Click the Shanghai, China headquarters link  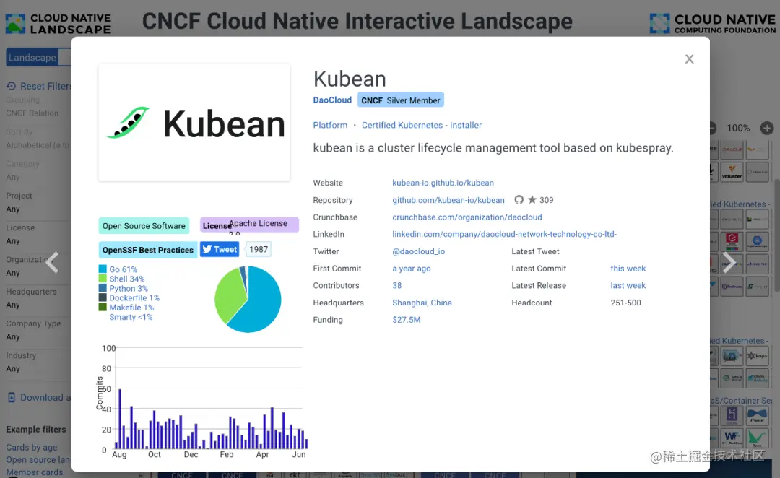(x=422, y=303)
